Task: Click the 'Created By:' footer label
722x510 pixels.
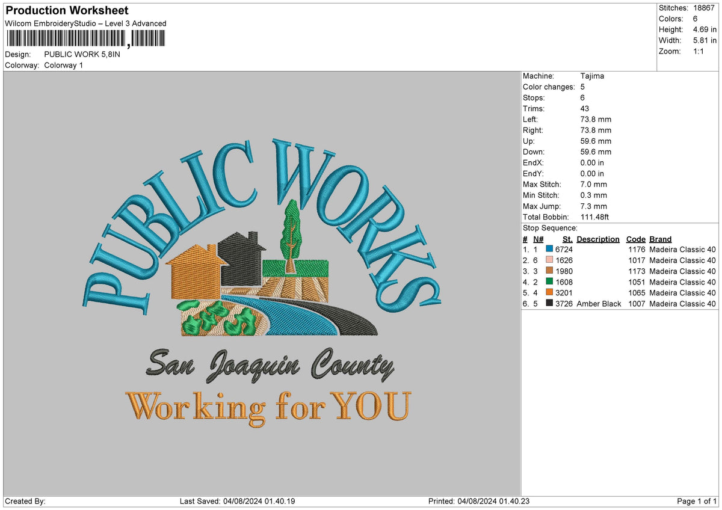Action: pyautogui.click(x=25, y=501)
